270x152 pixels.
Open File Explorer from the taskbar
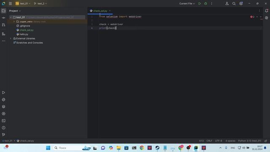pos(119,148)
